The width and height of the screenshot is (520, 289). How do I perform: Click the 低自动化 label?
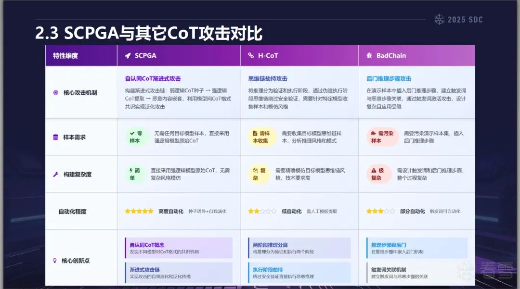[x=291, y=211]
